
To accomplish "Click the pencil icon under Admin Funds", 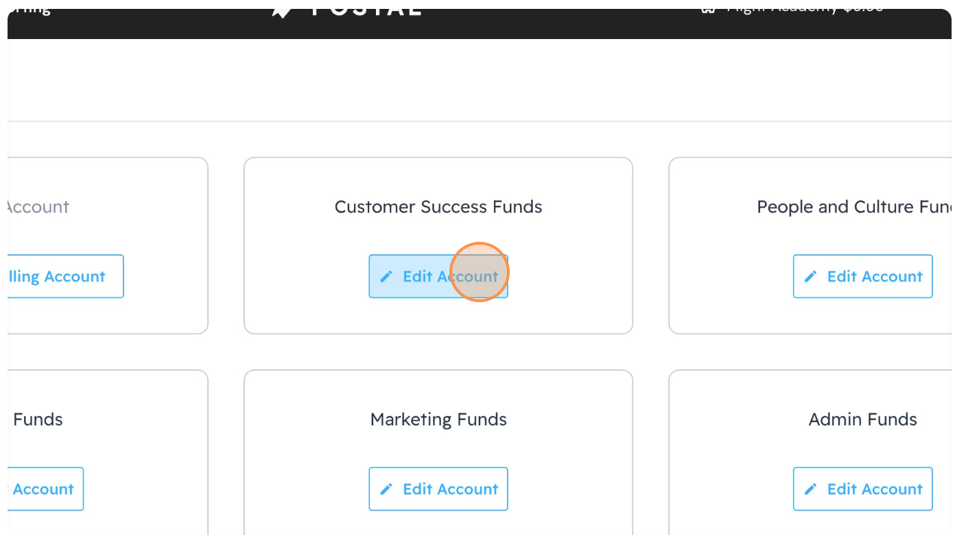I will point(811,489).
